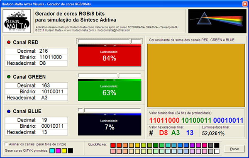
Task: Click the prism rainbow image
Action: (217, 21)
